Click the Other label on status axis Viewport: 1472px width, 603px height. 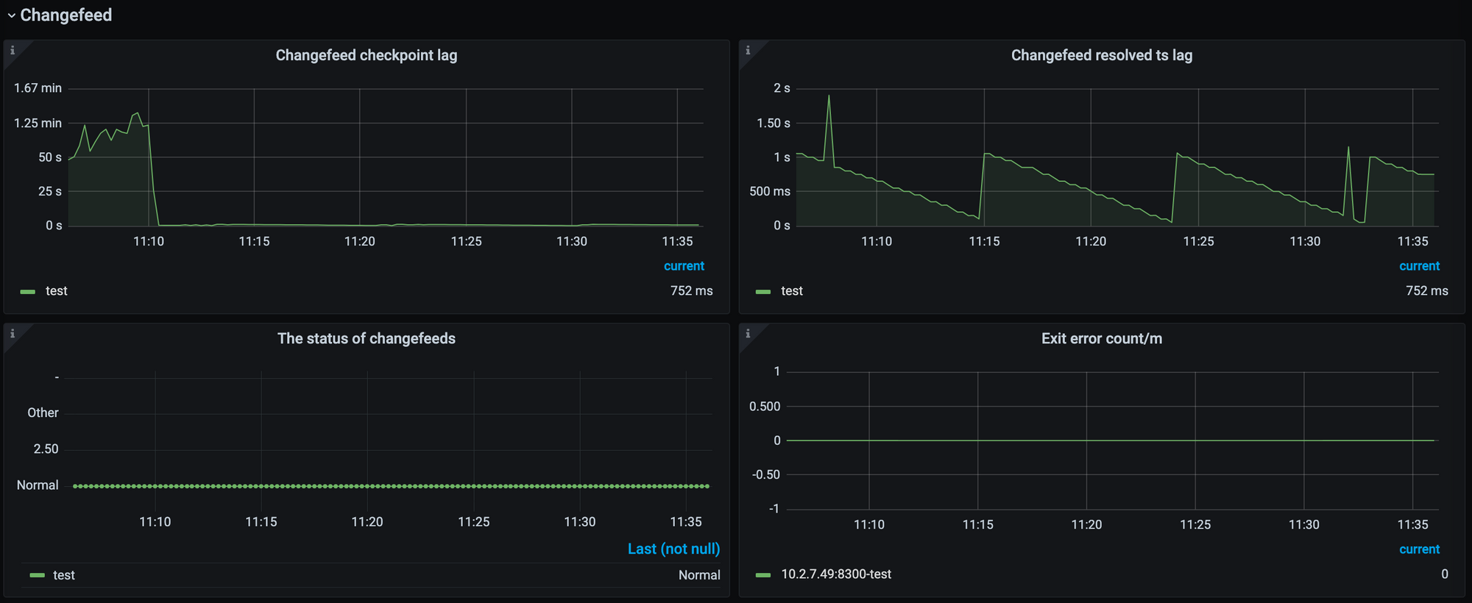click(43, 413)
